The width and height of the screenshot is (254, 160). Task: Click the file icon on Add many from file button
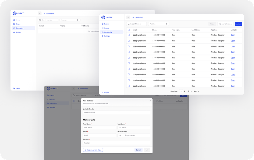click(x=85, y=150)
